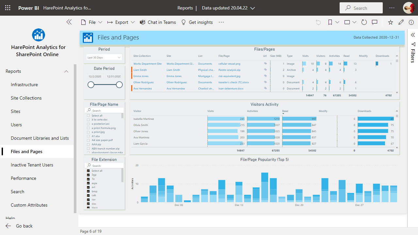Collapse the Reports section chevron

tap(66, 71)
